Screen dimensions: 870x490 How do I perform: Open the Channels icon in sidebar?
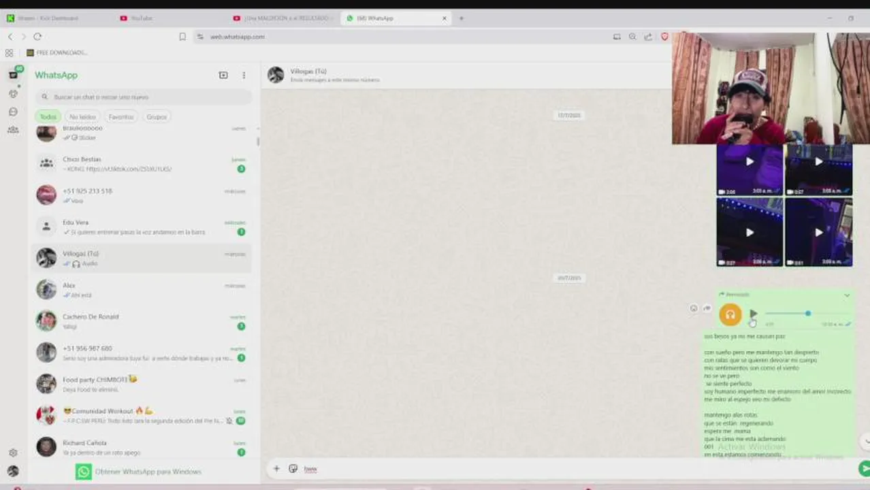coord(13,112)
